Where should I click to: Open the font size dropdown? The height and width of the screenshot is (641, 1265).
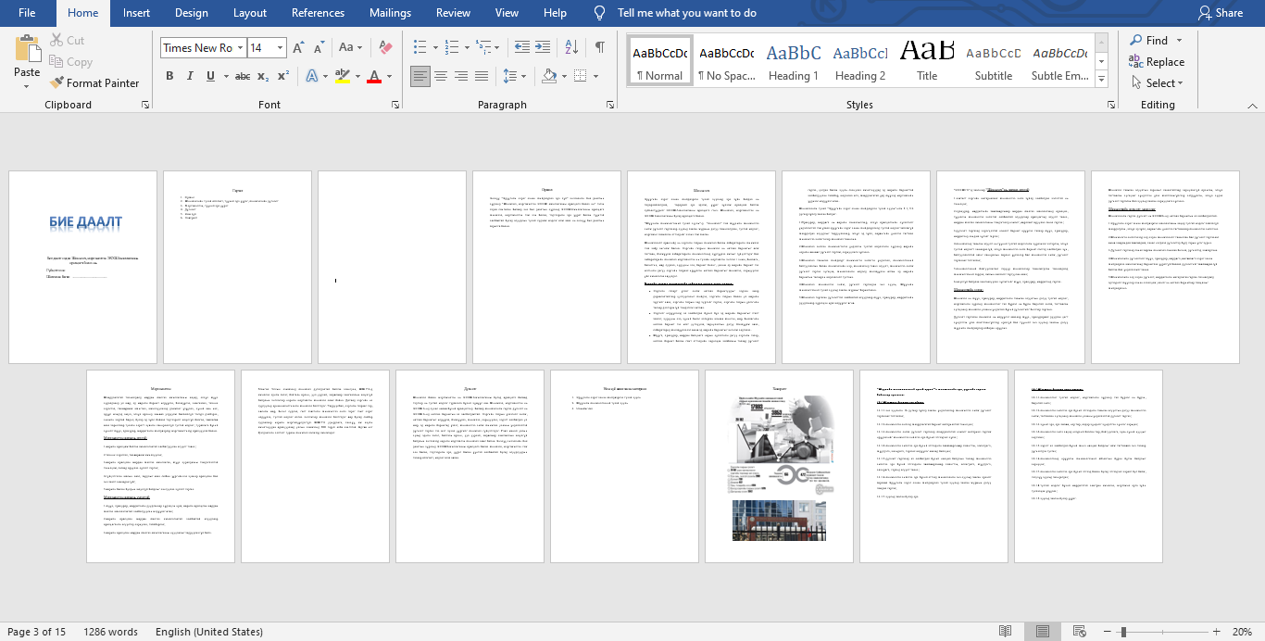coord(280,48)
